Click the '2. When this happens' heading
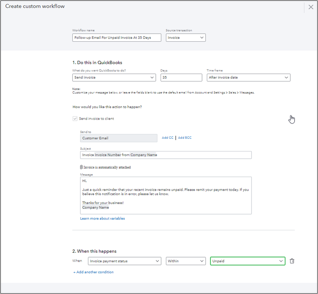This screenshot has height=294, width=318. tap(94, 251)
